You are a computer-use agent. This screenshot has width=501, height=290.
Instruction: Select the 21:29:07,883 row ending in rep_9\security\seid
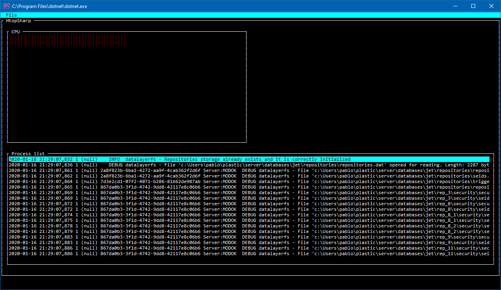coord(249,242)
